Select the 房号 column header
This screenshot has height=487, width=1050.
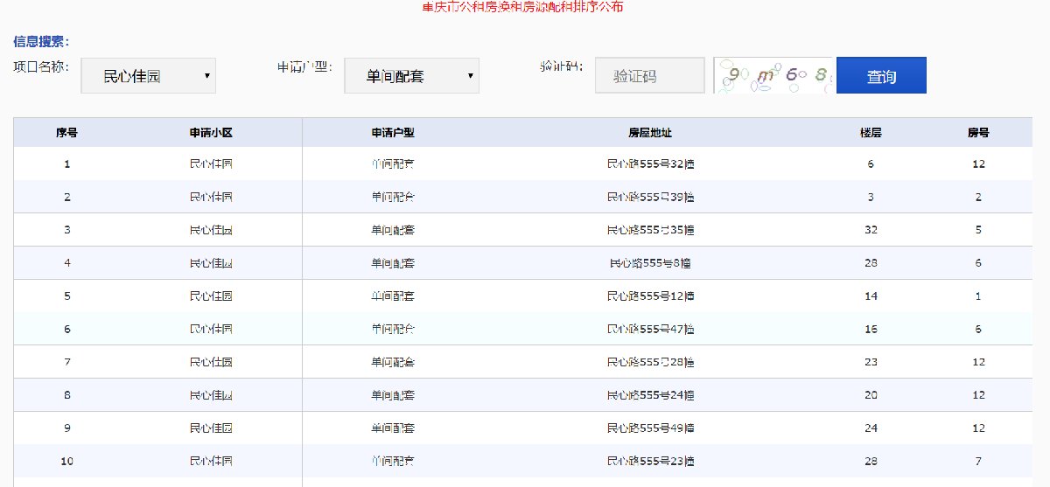pyautogui.click(x=978, y=133)
